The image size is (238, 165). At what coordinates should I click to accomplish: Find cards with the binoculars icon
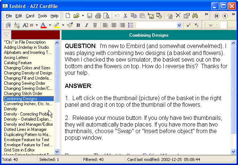[195, 16]
